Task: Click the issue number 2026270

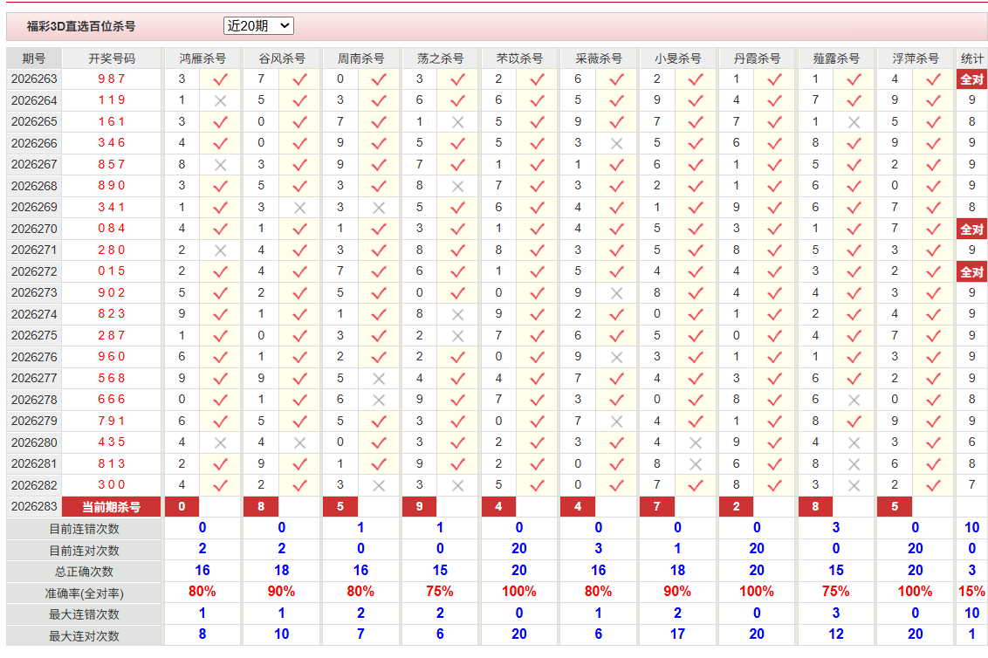Action: [34, 229]
